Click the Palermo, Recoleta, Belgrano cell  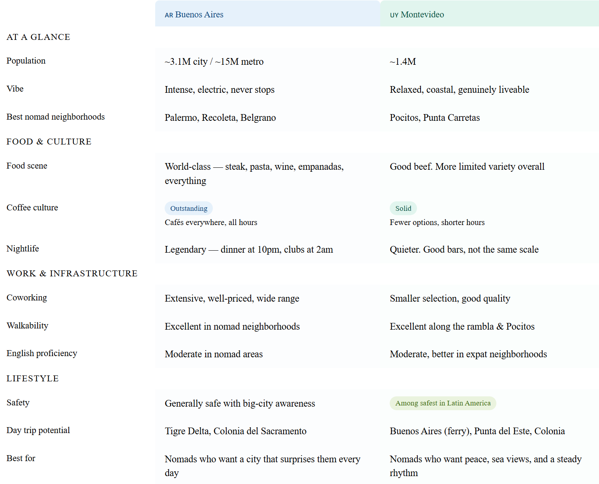pos(220,118)
